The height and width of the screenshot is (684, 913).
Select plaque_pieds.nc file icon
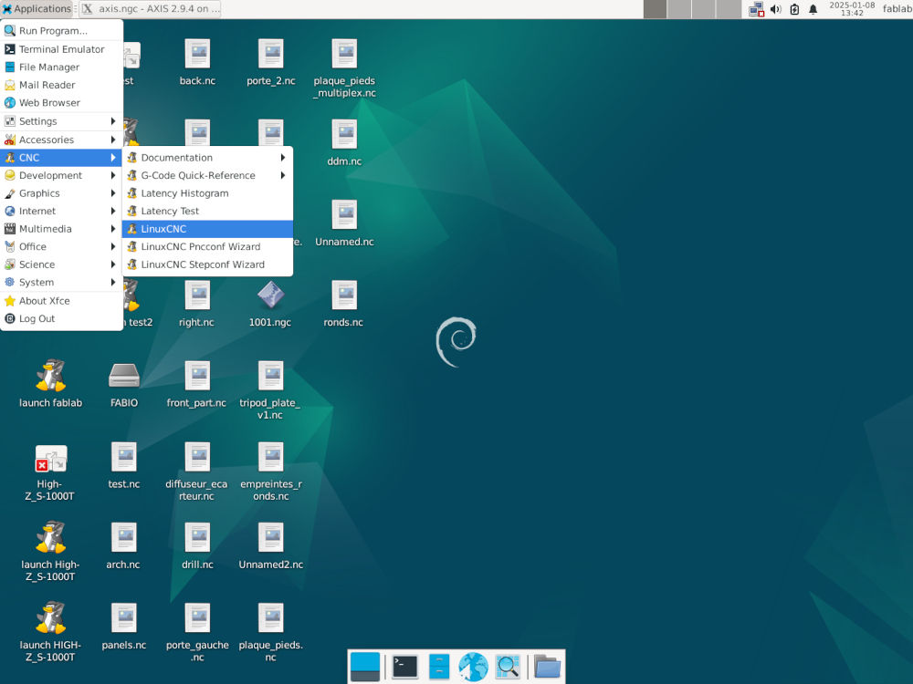point(271,617)
